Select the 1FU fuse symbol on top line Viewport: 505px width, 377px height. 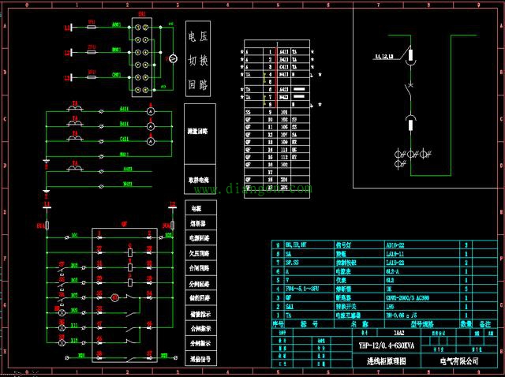click(92, 27)
